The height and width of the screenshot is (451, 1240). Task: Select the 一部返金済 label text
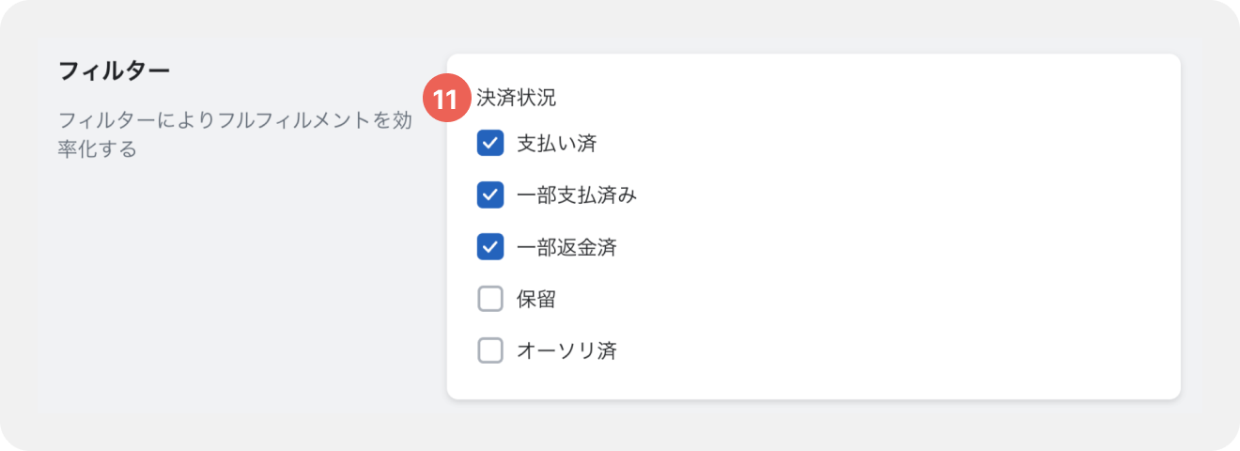[x=566, y=247]
